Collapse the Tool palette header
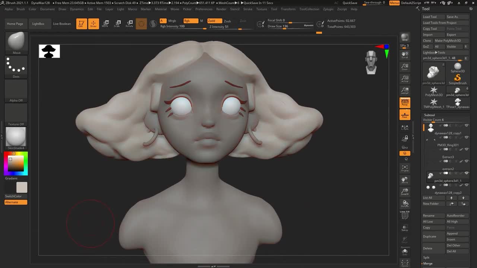The width and height of the screenshot is (477, 268). point(426,9)
